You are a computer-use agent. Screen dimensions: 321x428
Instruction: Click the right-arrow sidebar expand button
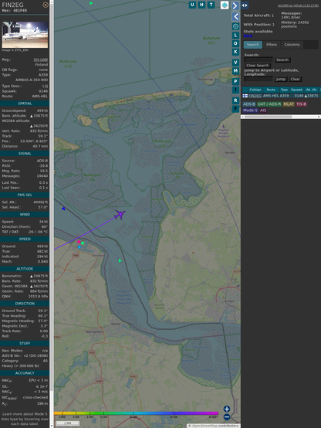coord(235,5)
